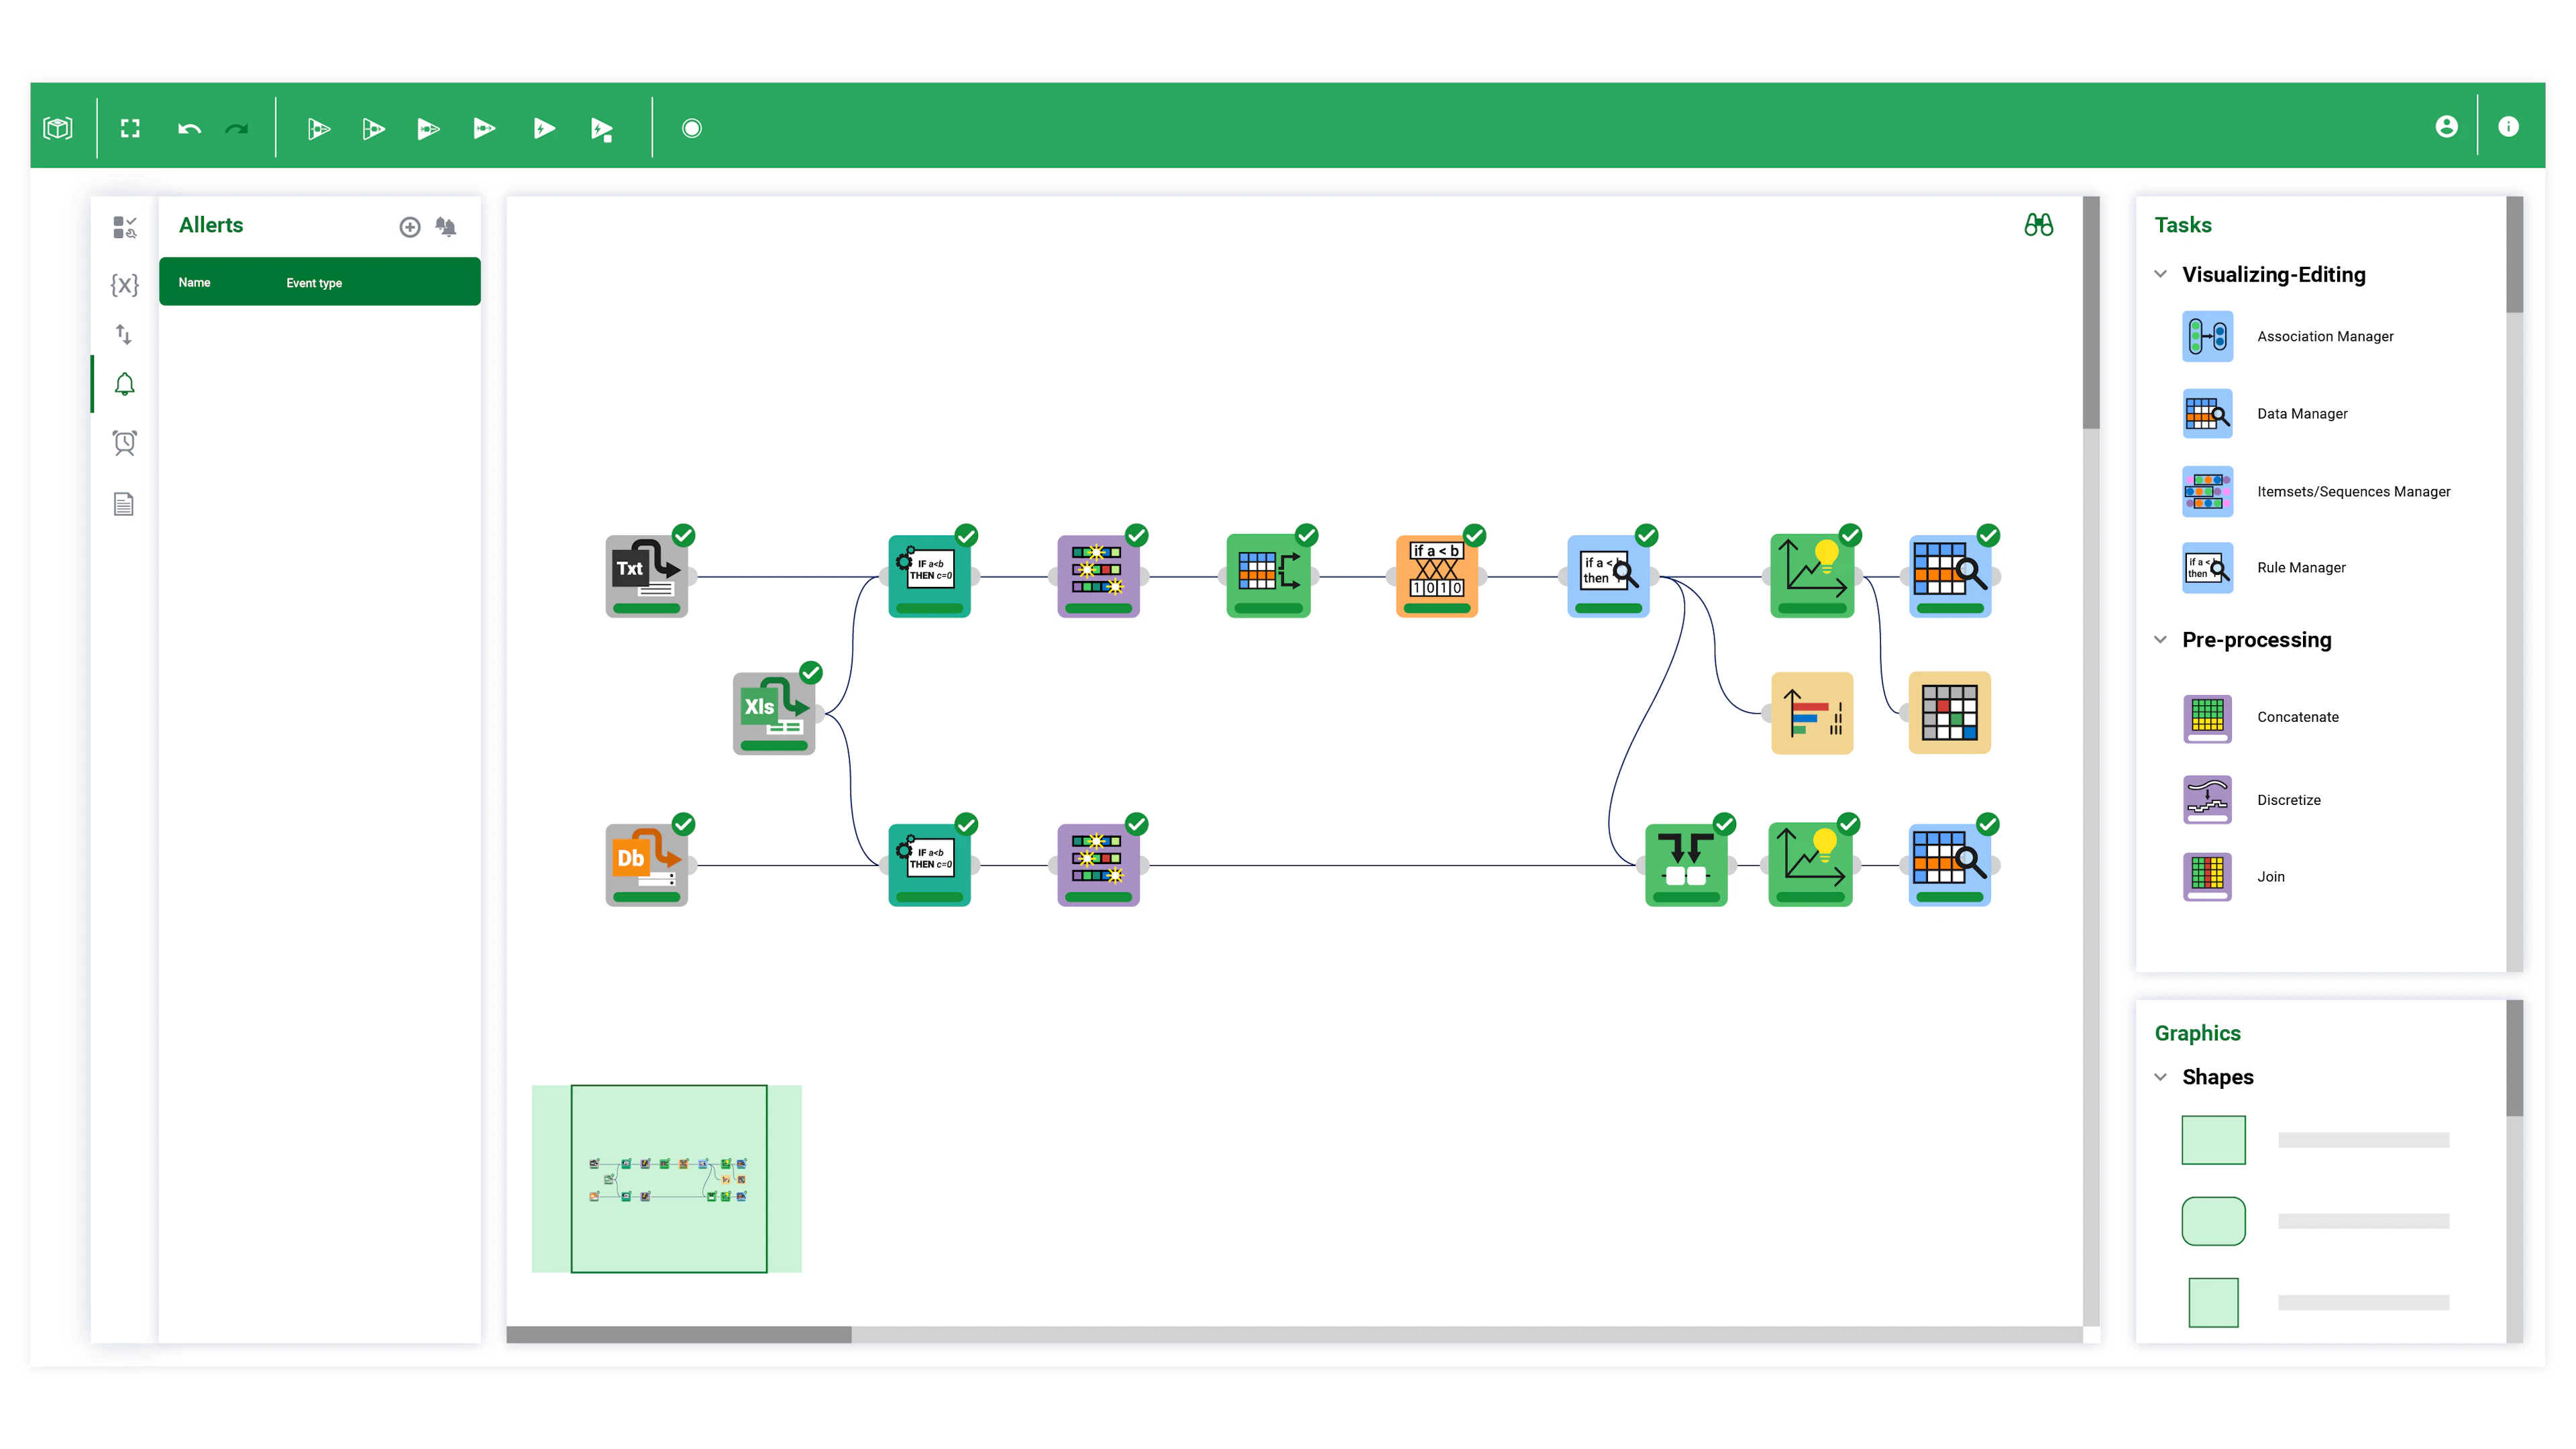
Task: Open canvas search with the binoculars icon
Action: coord(2040,224)
